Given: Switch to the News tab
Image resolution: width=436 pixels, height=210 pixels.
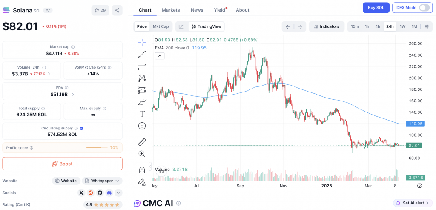Looking at the screenshot, I should click(x=197, y=10).
